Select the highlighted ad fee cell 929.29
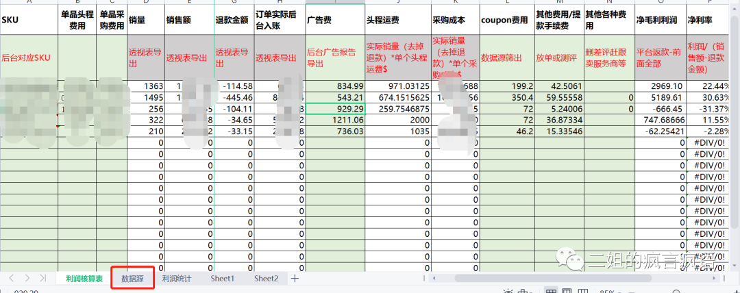This screenshot has width=740, height=293. coord(336,109)
